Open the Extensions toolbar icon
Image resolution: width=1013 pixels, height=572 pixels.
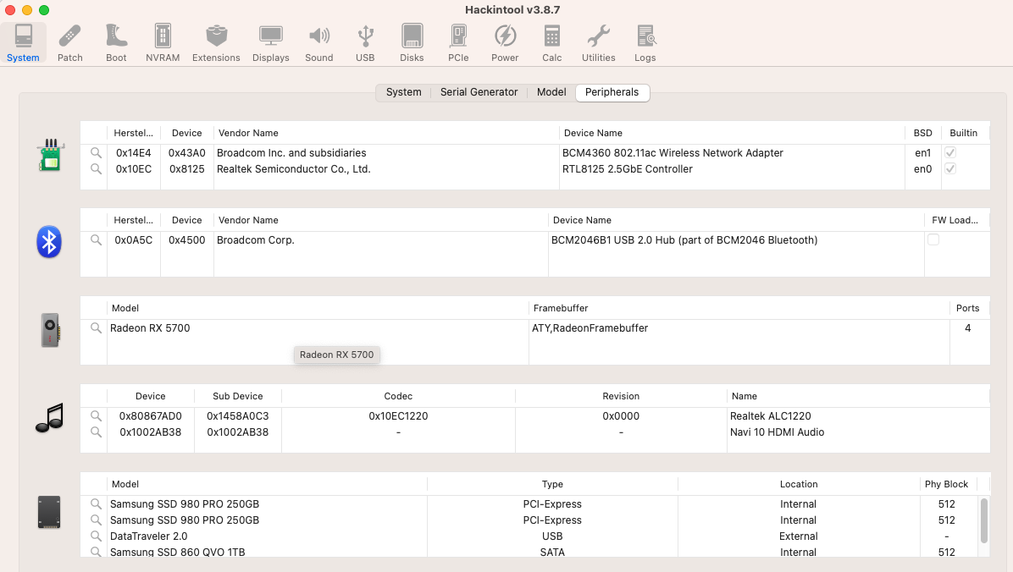(216, 42)
